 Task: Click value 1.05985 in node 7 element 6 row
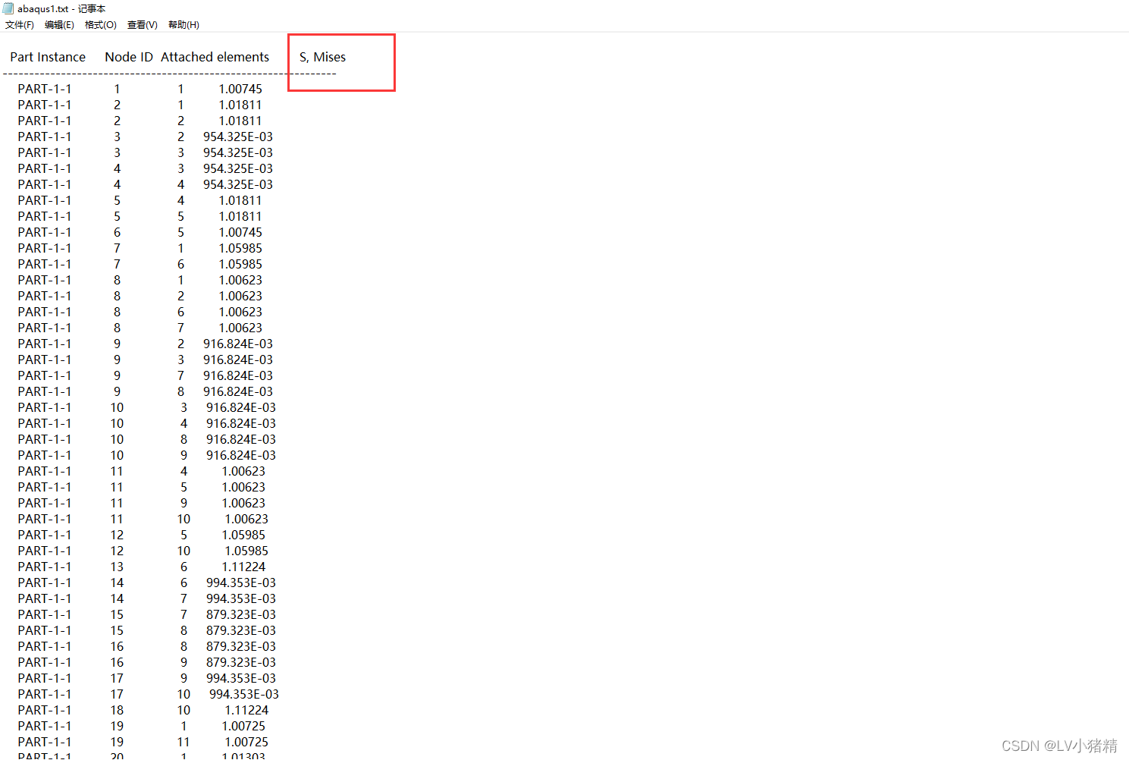(240, 264)
